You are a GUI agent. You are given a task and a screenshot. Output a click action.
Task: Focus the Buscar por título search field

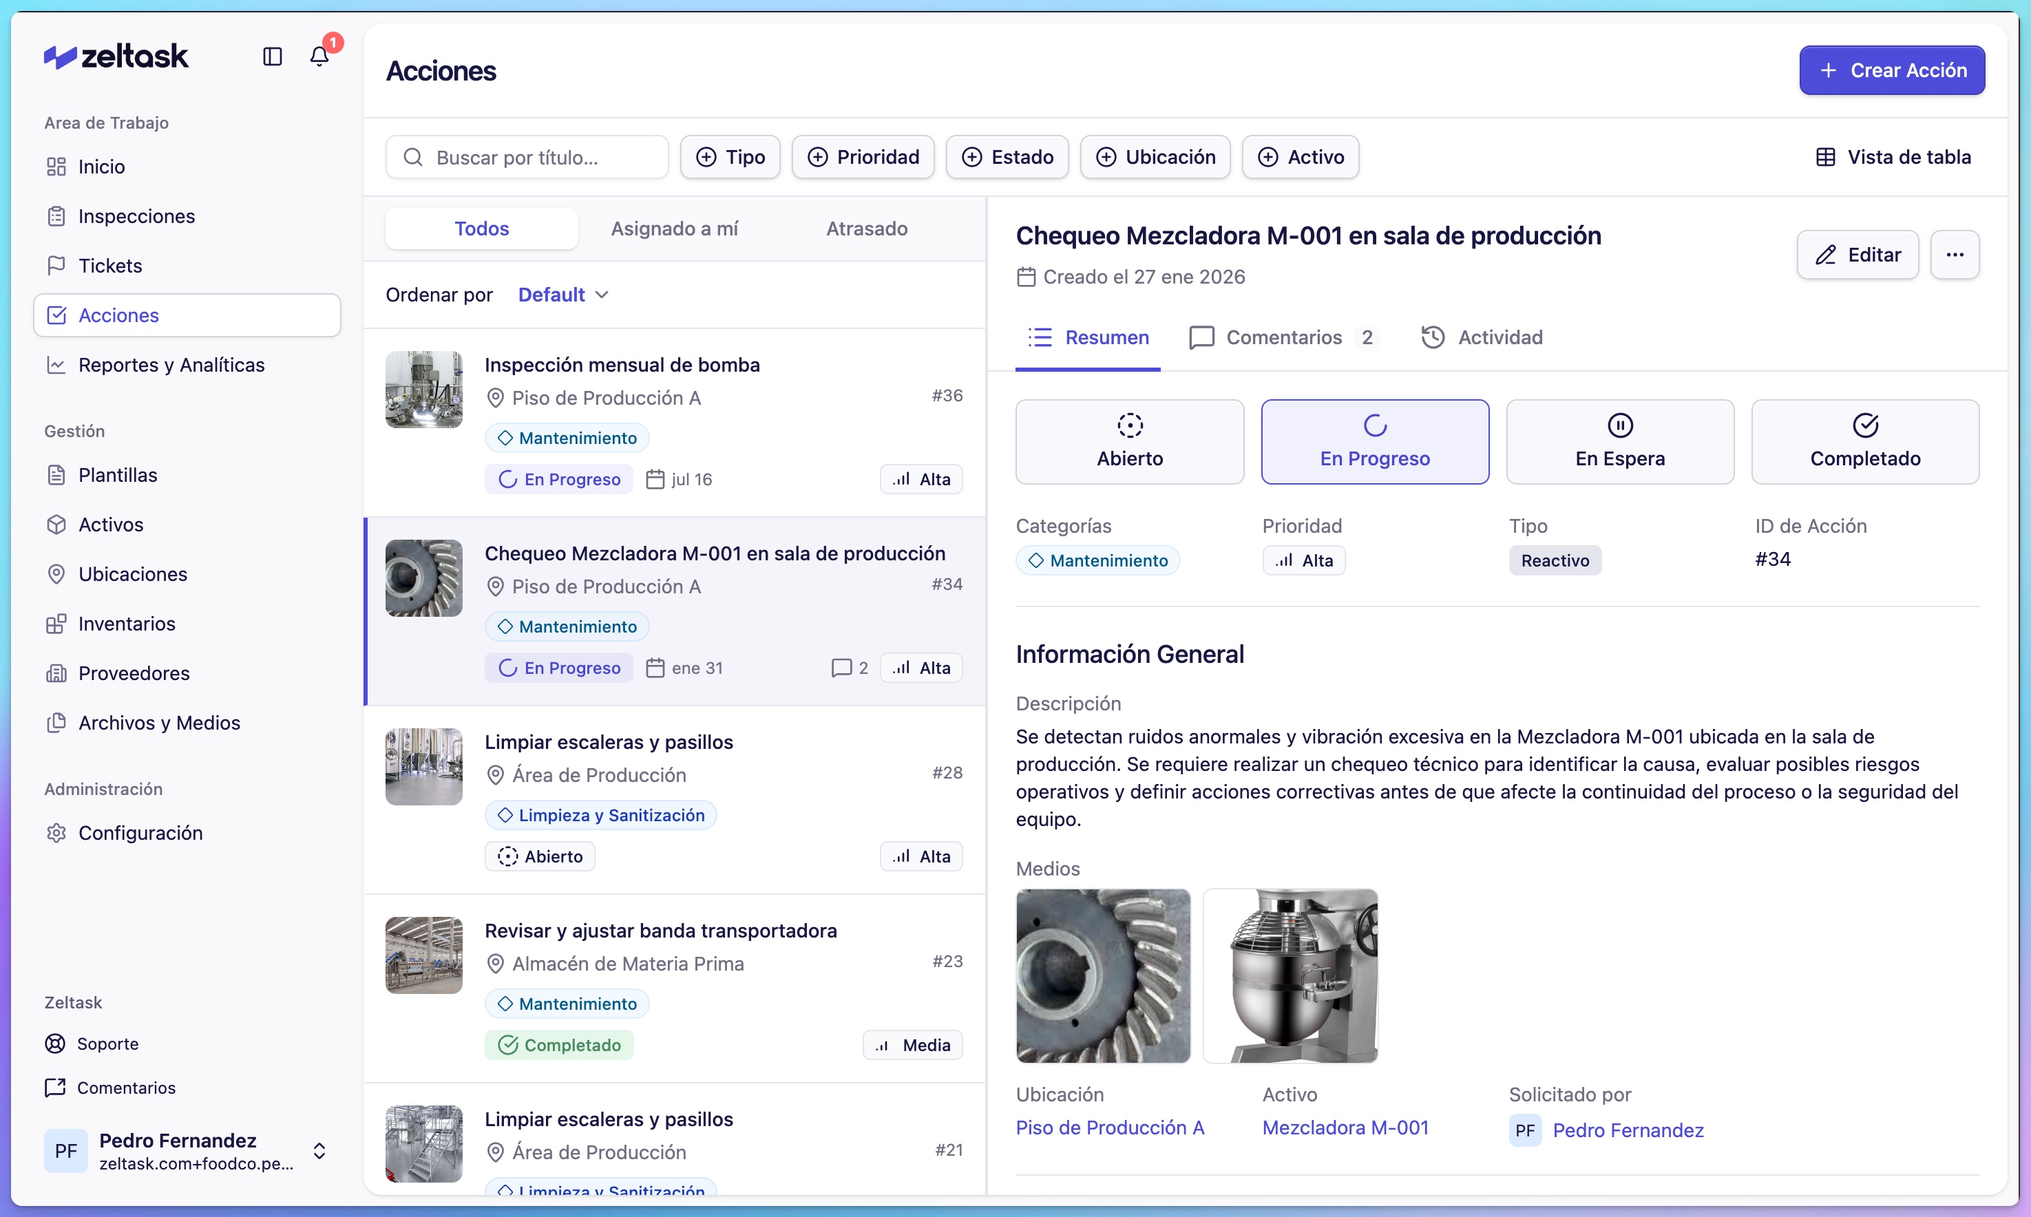(x=527, y=157)
